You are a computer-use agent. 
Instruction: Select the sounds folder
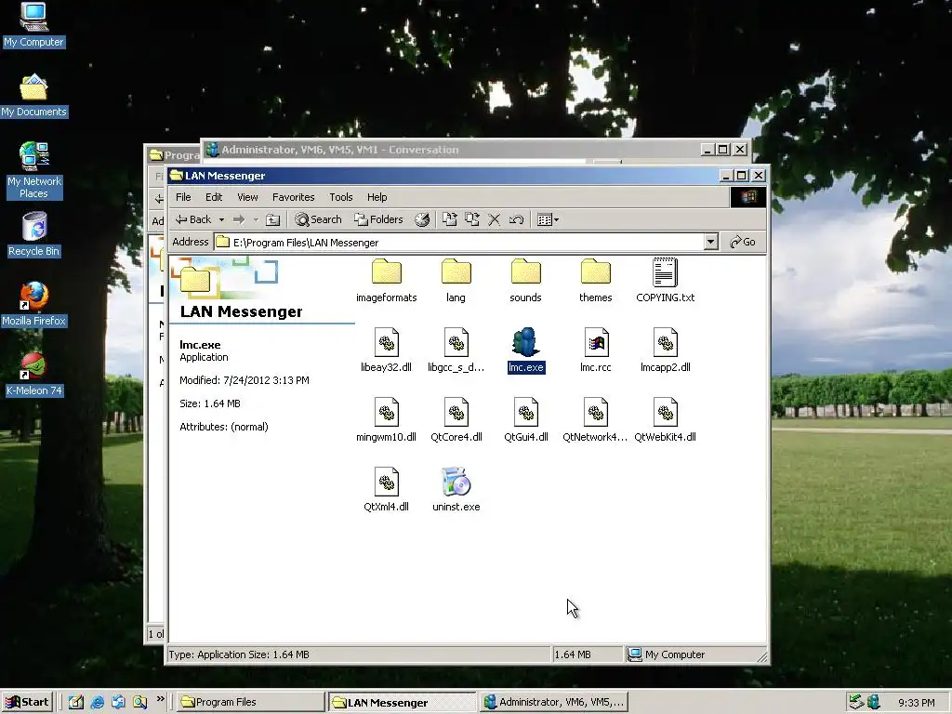[x=526, y=281]
